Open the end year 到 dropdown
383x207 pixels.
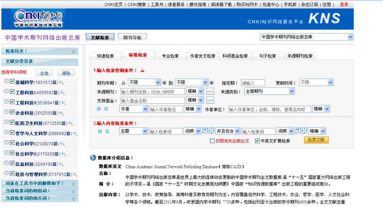click(x=191, y=83)
